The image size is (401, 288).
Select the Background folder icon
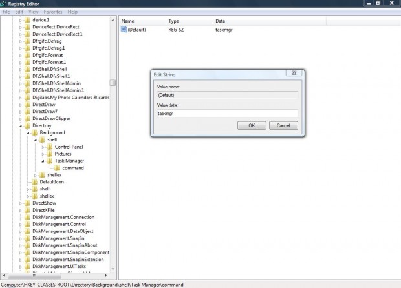click(35, 132)
